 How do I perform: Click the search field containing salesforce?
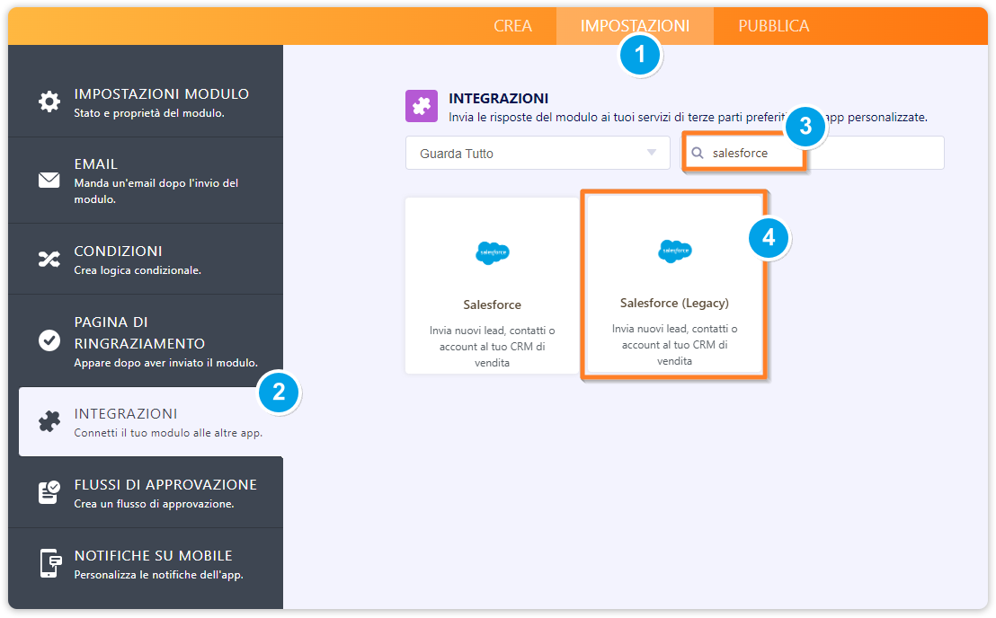coord(813,153)
